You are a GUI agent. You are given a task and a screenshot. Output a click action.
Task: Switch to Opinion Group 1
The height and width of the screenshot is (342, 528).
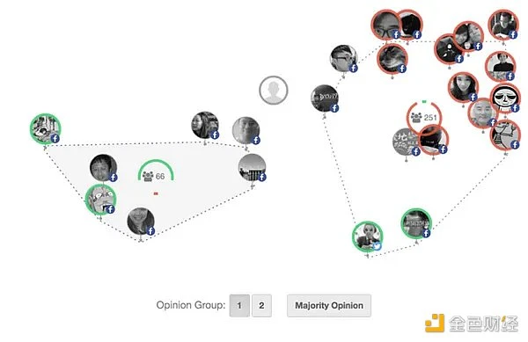[239, 305]
